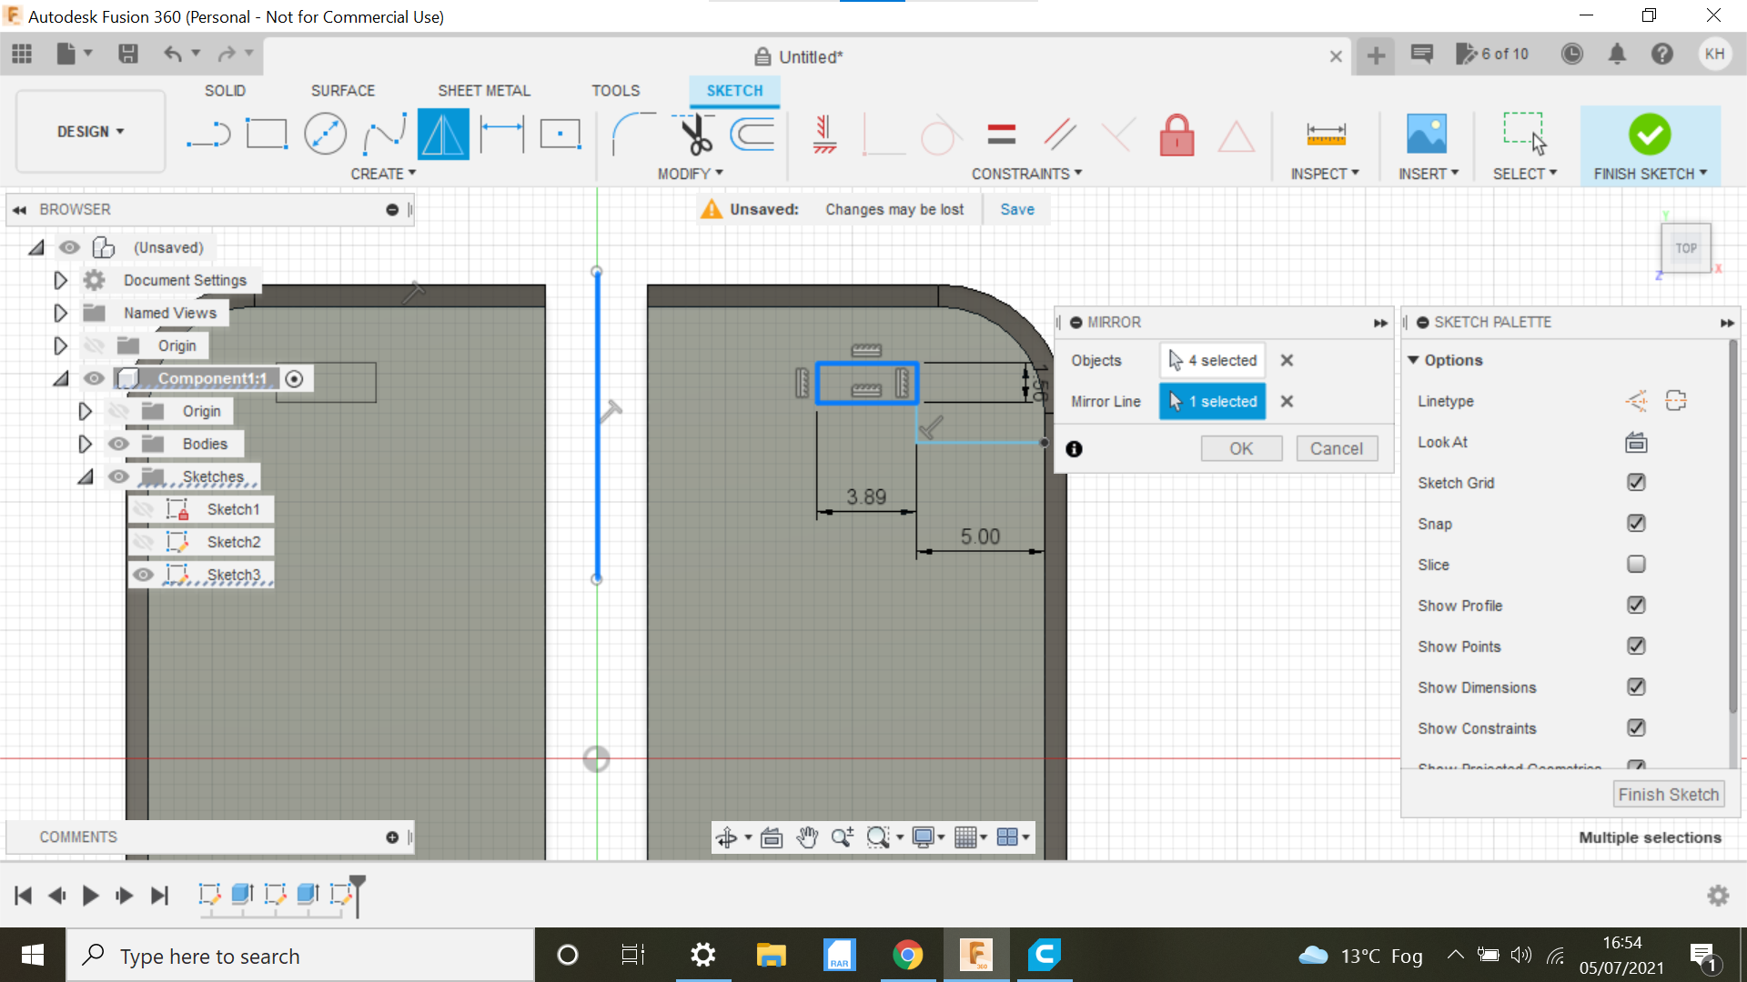Click Cancel in the Mirror dialog
The height and width of the screenshot is (982, 1747).
pyautogui.click(x=1336, y=447)
